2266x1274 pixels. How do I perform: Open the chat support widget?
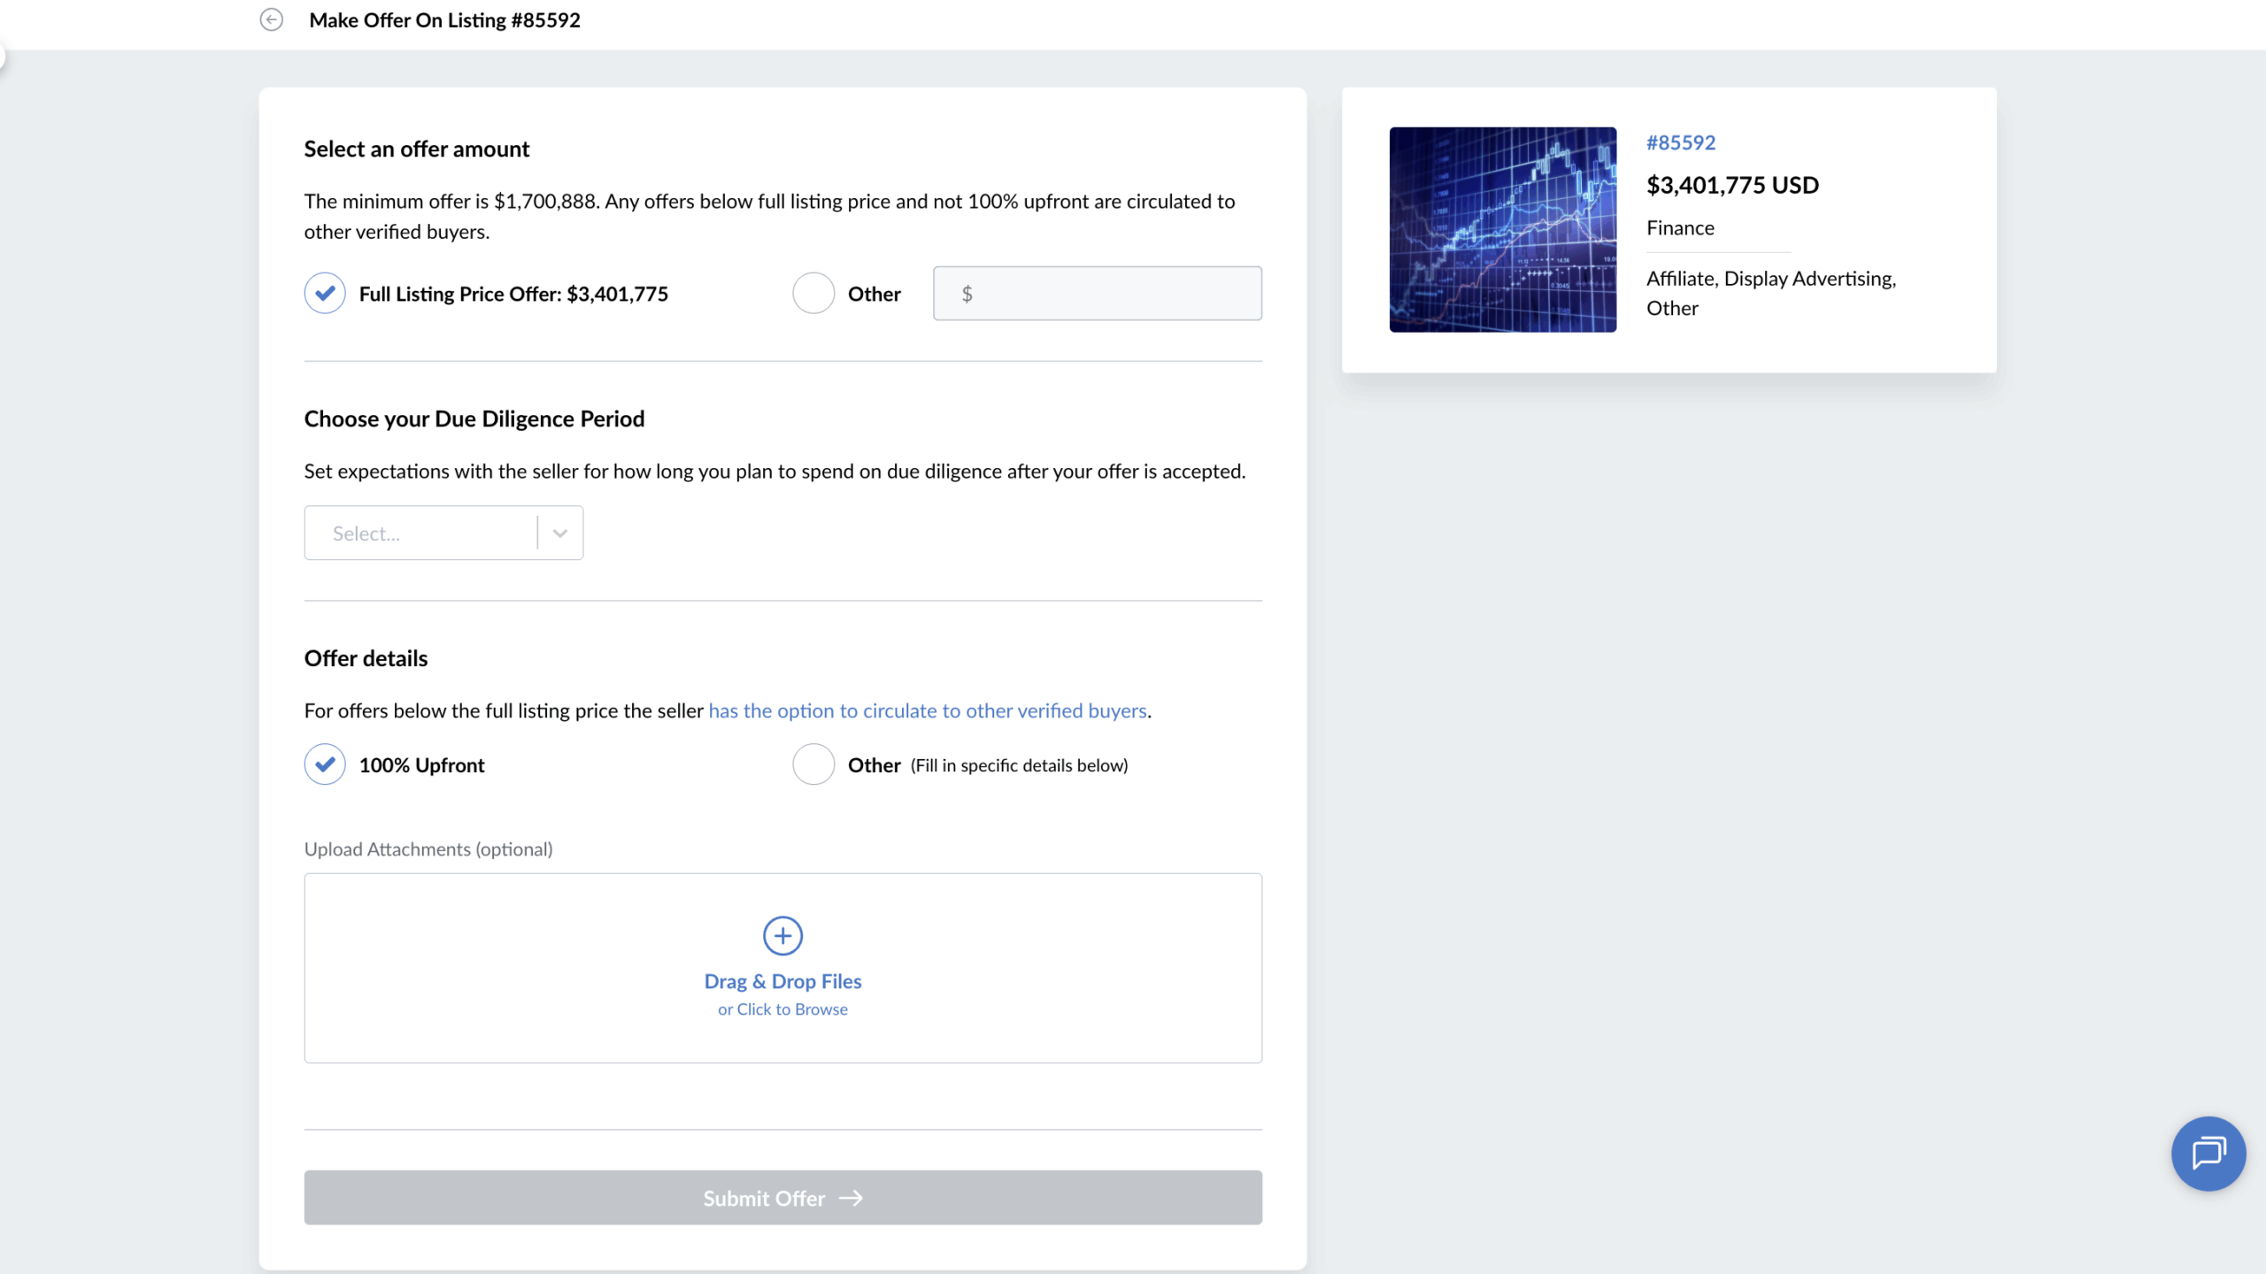point(2208,1153)
